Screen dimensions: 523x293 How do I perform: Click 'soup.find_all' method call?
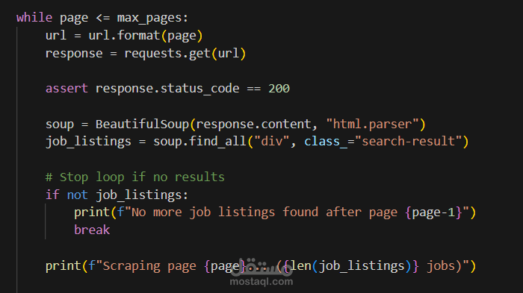[x=199, y=142]
